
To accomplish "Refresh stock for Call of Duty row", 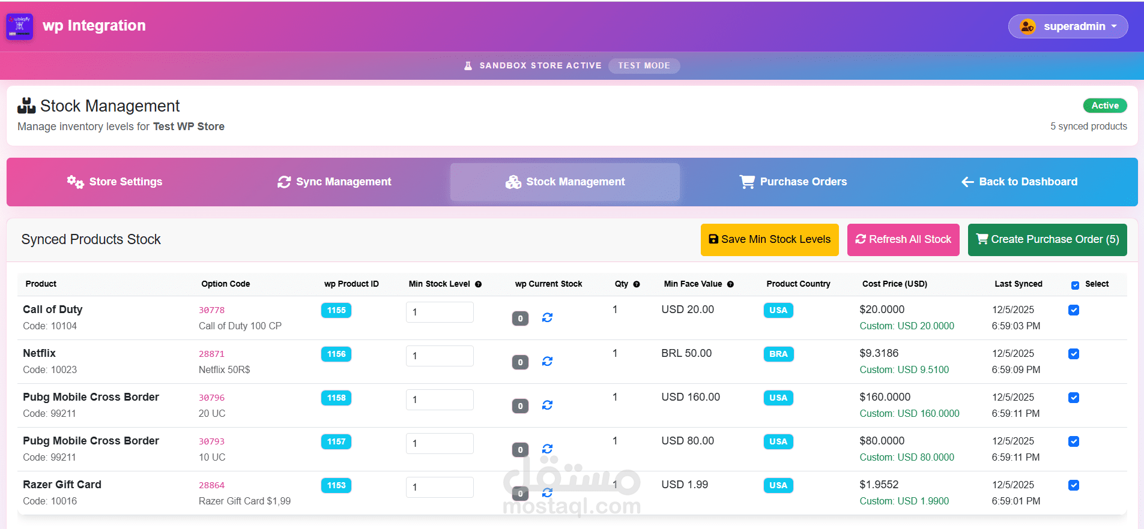I will (547, 317).
